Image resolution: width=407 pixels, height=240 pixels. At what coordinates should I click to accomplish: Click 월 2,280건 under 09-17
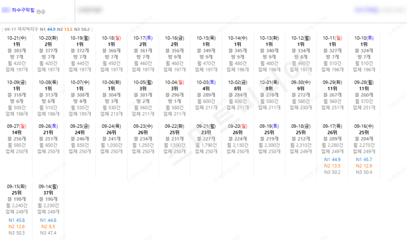pyautogui.click(x=332, y=145)
